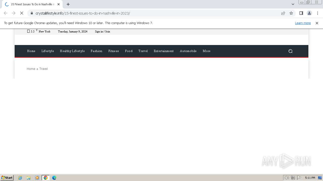Open Sign in / Join
Screen dimensions: 323x181
102,31
